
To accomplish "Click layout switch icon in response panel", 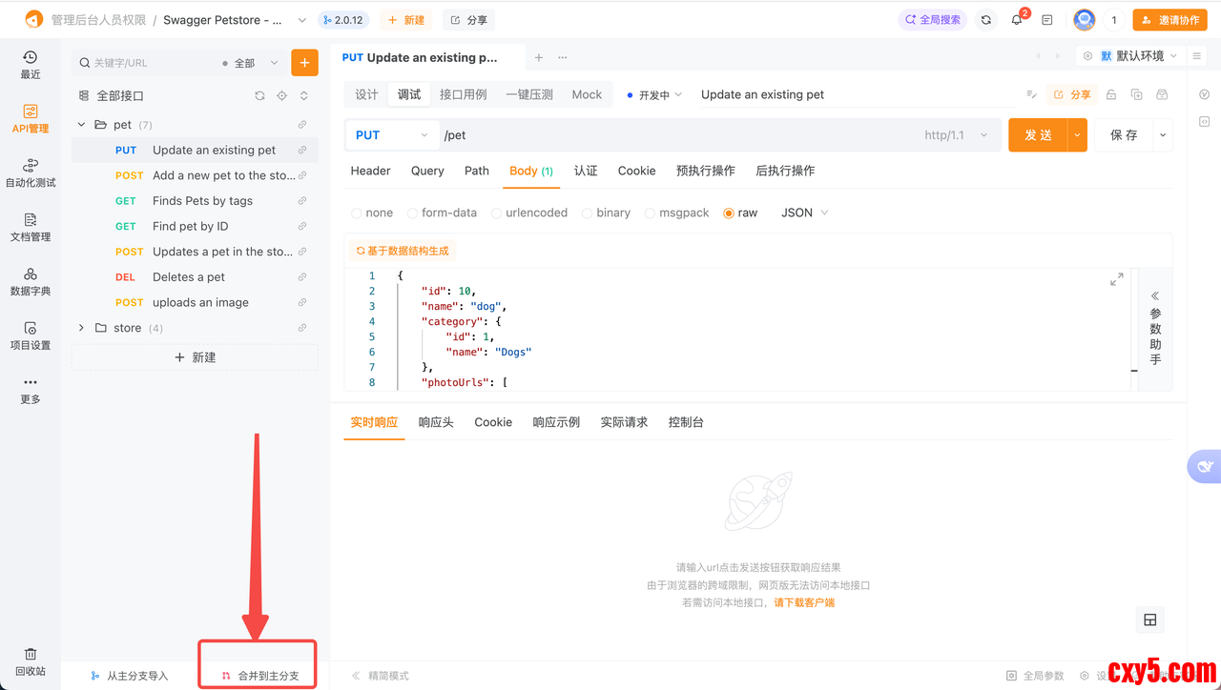I will (x=1150, y=620).
